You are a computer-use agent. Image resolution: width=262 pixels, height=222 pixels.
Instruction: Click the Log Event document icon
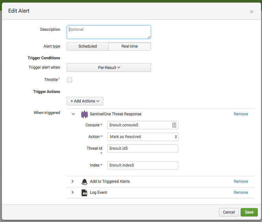click(84, 193)
